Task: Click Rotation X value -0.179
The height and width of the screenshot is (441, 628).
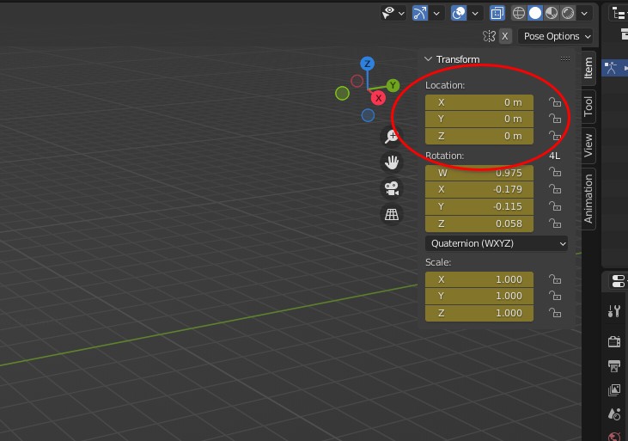Action: click(479, 190)
